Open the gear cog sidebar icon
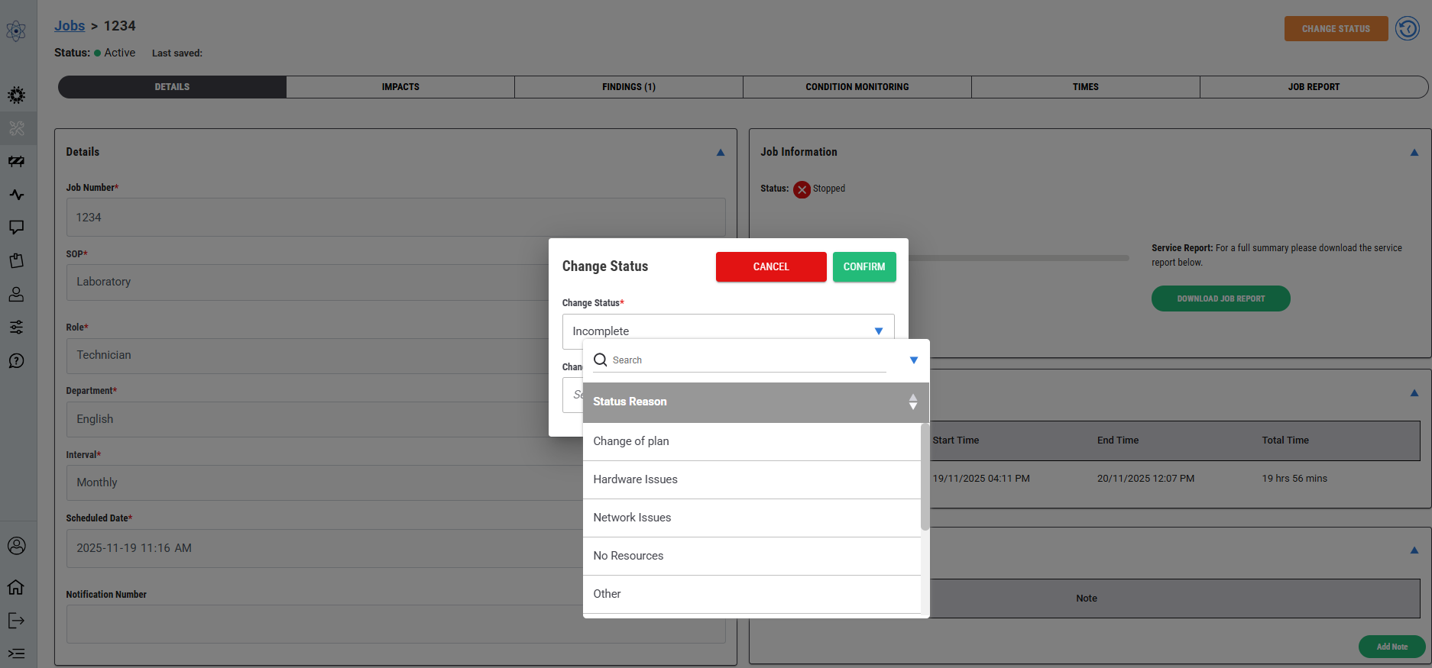1432x668 pixels. (16, 95)
